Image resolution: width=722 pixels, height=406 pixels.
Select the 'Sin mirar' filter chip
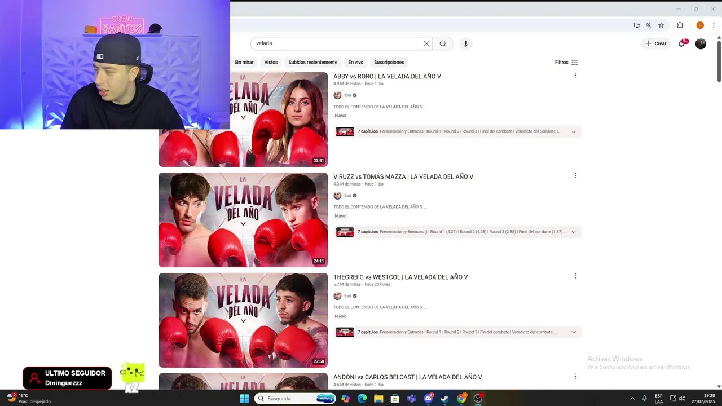click(x=244, y=62)
